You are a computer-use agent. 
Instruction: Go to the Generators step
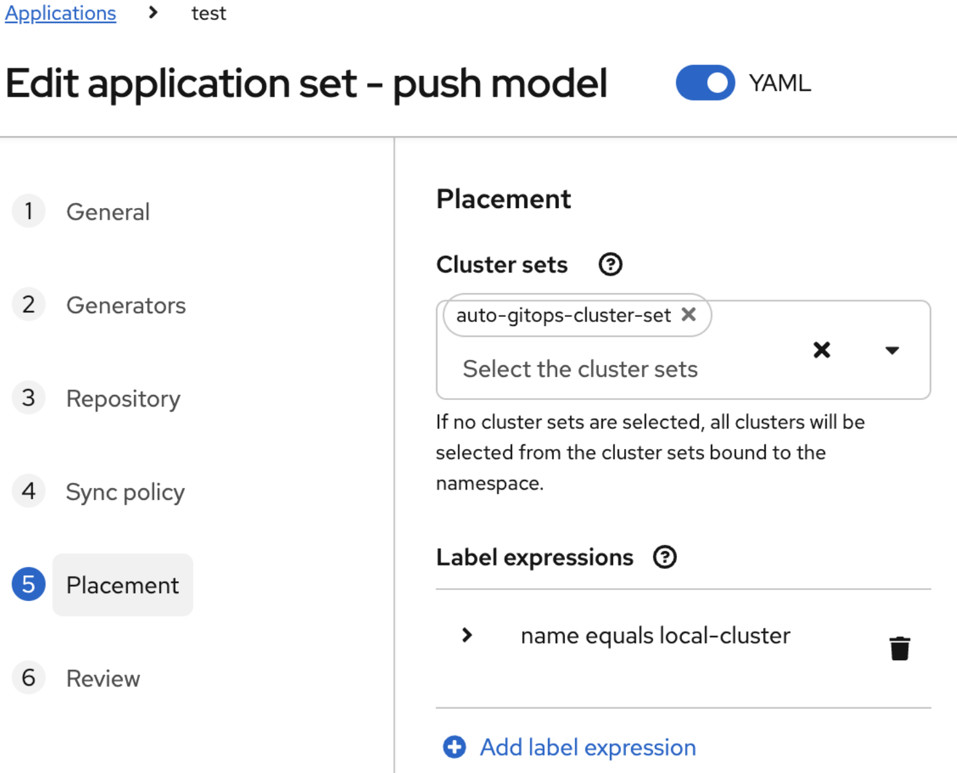tap(126, 305)
